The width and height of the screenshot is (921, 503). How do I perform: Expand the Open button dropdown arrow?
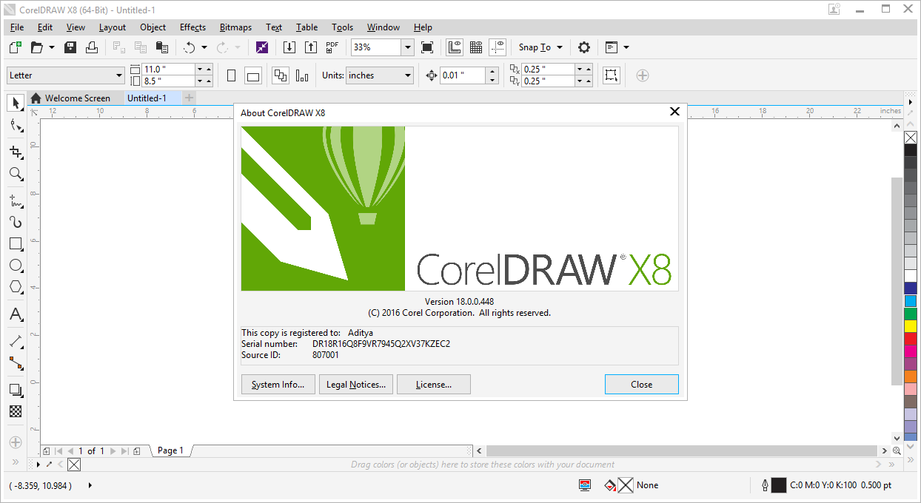click(x=52, y=47)
